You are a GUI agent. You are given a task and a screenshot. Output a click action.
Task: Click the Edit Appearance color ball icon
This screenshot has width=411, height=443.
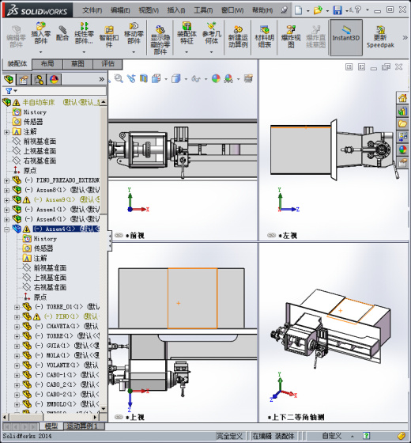tap(216, 78)
